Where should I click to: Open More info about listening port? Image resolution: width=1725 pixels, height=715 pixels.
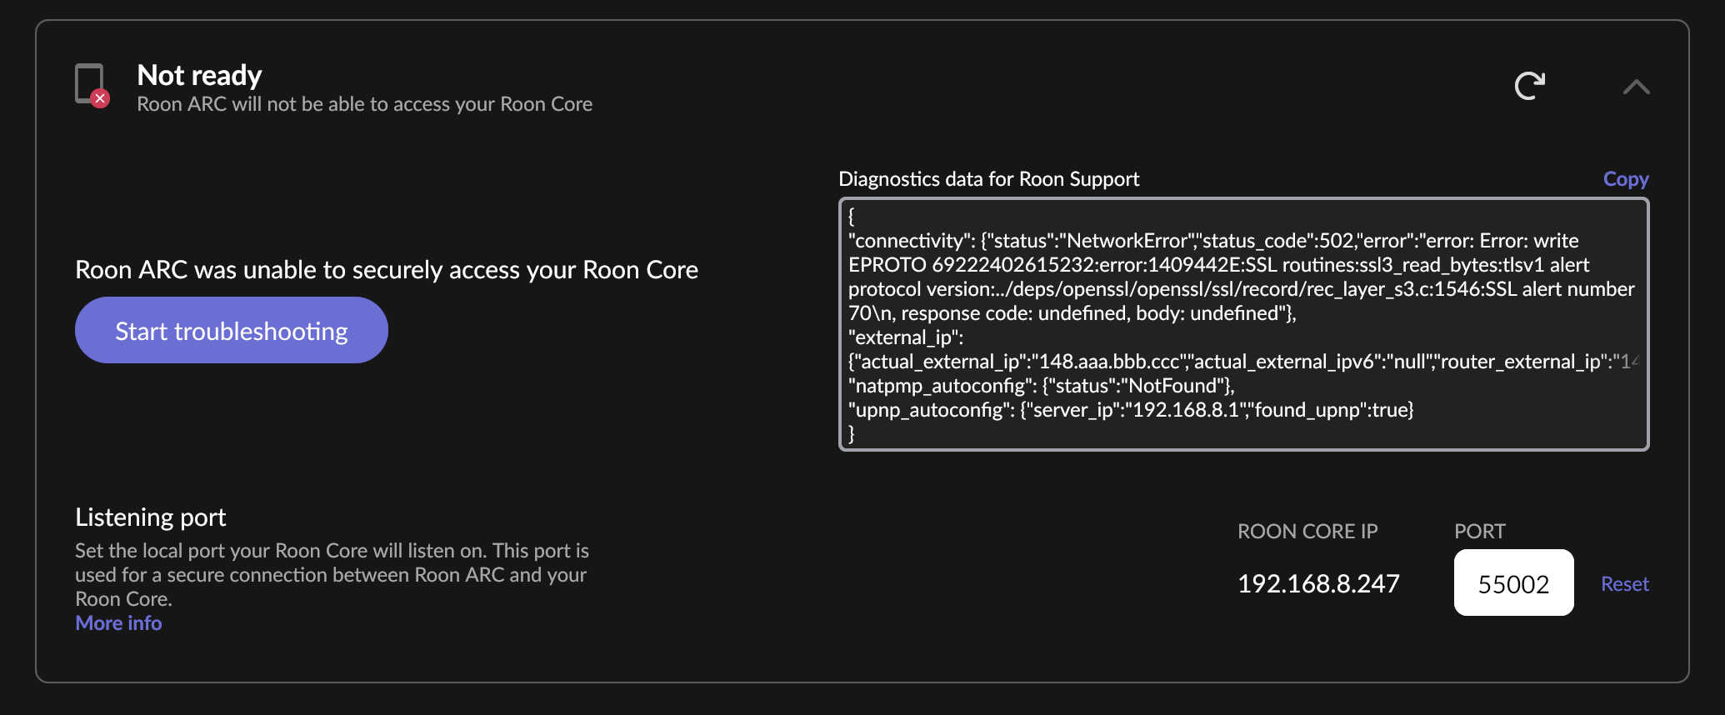[x=118, y=622]
